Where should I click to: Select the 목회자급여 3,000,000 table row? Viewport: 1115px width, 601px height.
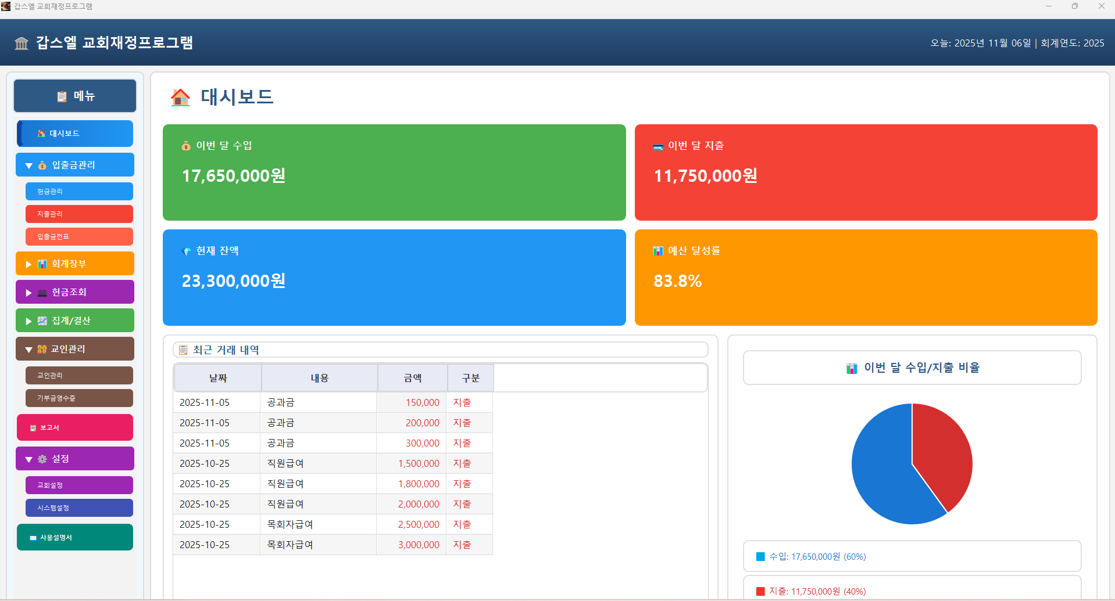[x=331, y=544]
